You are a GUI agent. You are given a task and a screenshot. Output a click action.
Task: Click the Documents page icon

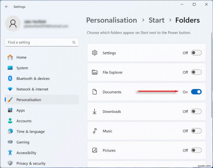pyautogui.click(x=95, y=92)
